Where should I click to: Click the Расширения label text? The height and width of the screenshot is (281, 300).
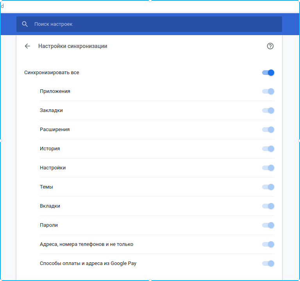point(55,130)
